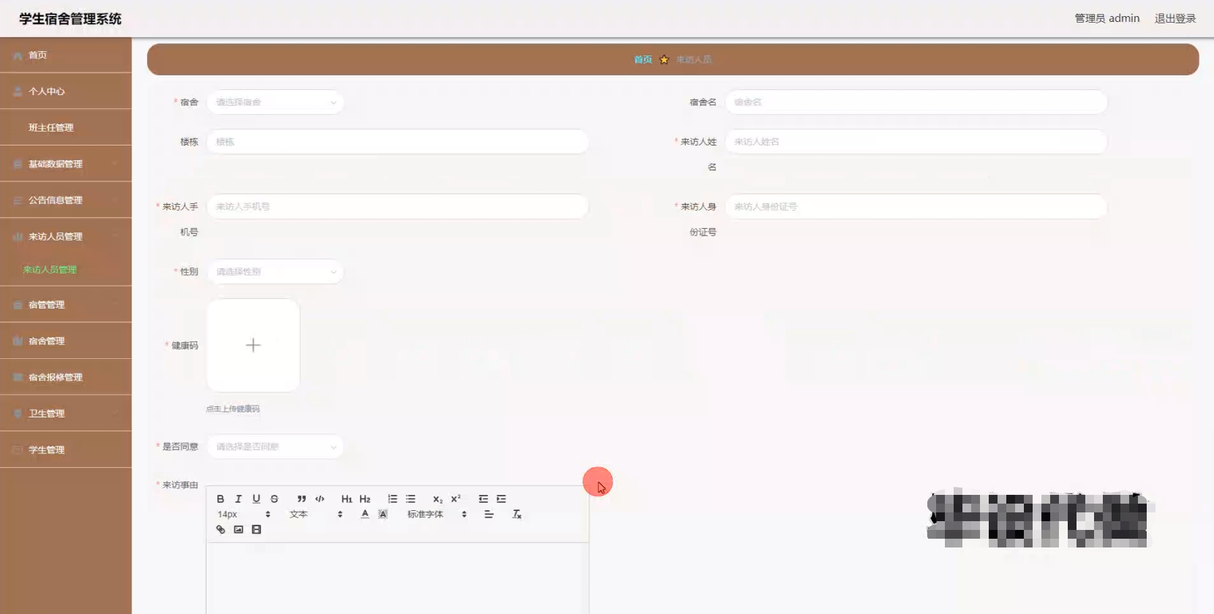Click the plus icon to upload 健康码
This screenshot has width=1214, height=614.
point(253,345)
